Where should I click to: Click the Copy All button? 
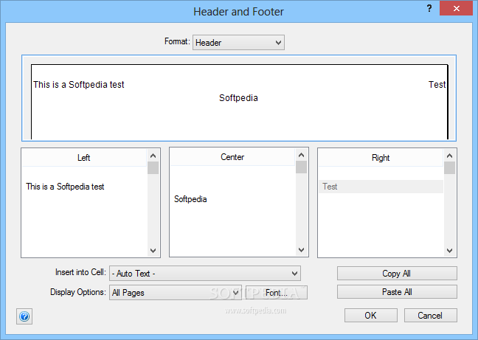click(397, 274)
